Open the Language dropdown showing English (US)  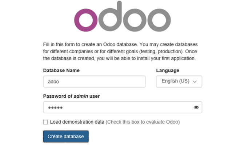[179, 81]
